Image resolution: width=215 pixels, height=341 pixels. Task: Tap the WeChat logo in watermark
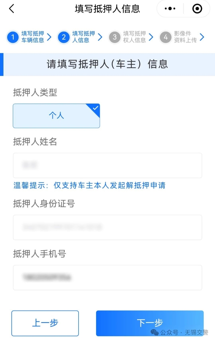point(155,332)
